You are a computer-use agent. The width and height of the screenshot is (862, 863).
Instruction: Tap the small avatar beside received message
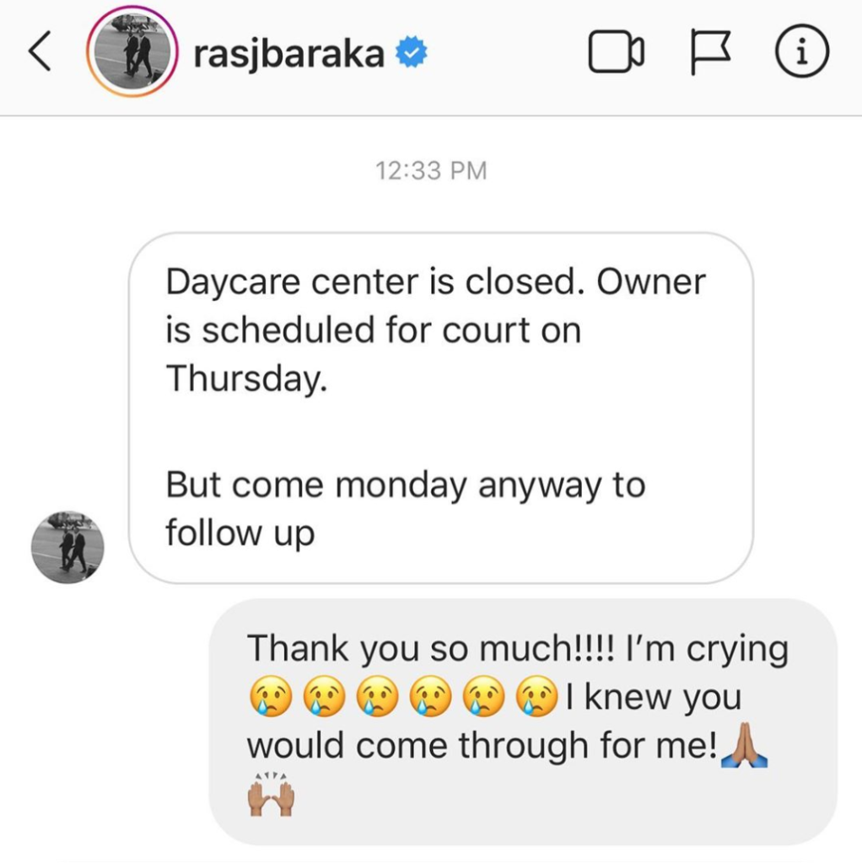[x=67, y=546]
